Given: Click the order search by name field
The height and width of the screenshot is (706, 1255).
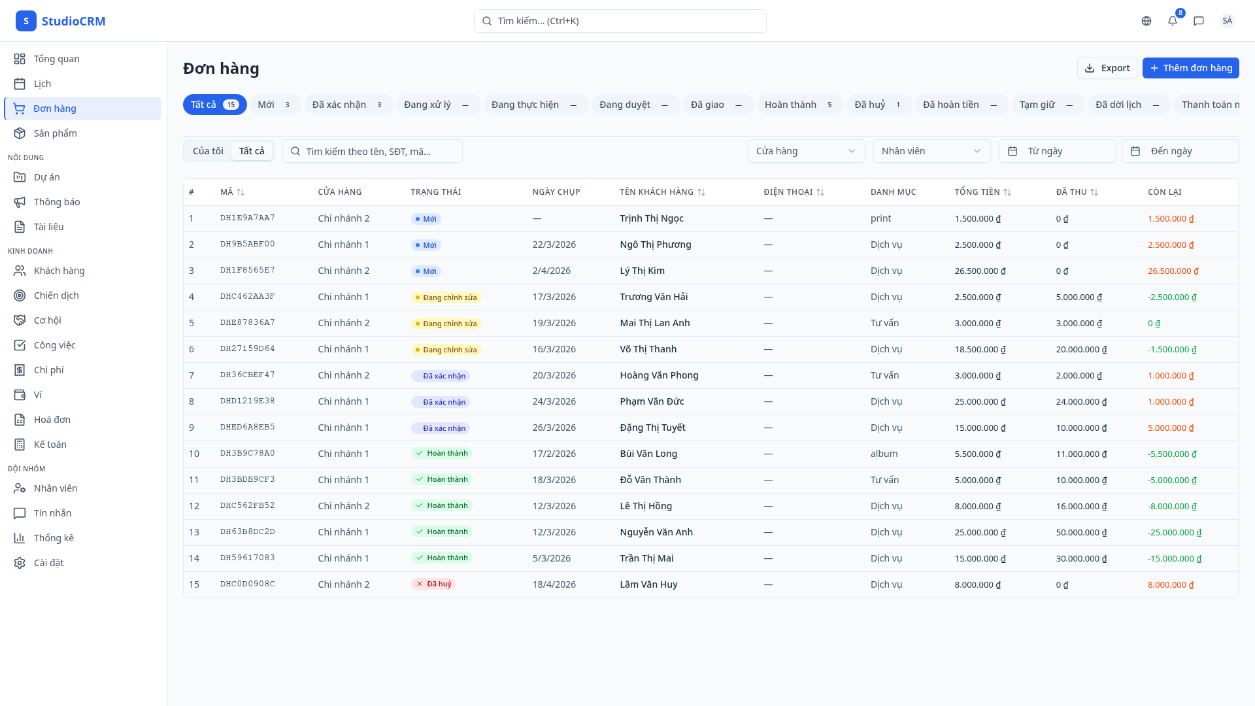Looking at the screenshot, I should tap(373, 152).
